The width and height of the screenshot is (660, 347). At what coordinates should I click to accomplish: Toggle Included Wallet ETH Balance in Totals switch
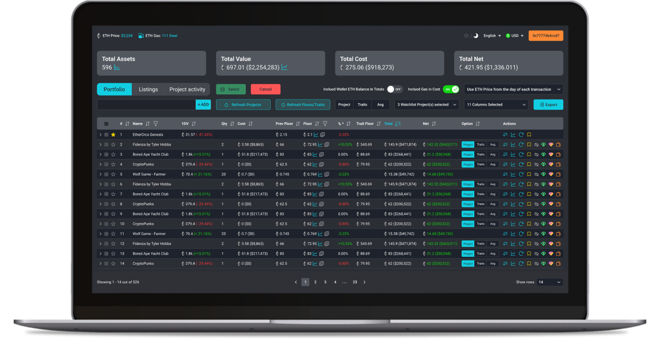pos(394,89)
